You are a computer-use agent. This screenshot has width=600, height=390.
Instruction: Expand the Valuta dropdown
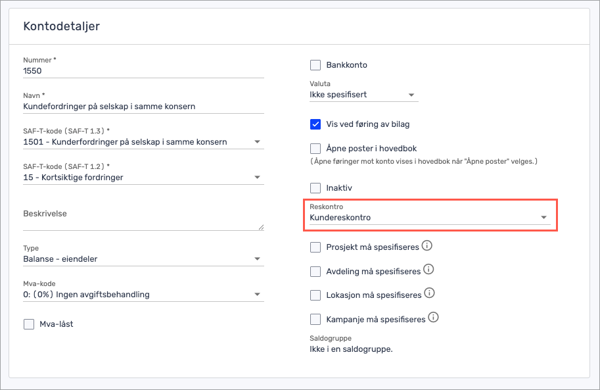pos(363,95)
